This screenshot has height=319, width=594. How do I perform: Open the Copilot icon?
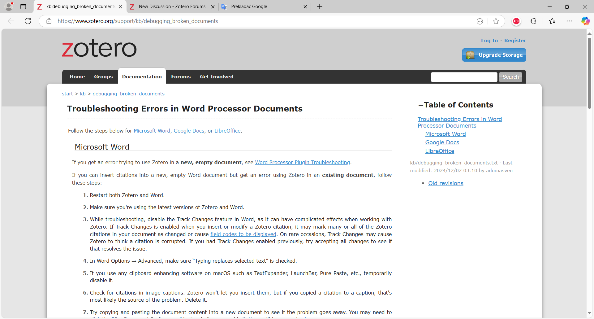pos(585,21)
